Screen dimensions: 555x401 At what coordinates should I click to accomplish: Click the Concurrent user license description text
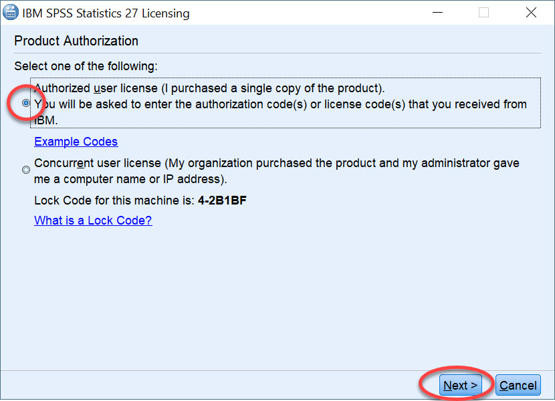tap(277, 171)
